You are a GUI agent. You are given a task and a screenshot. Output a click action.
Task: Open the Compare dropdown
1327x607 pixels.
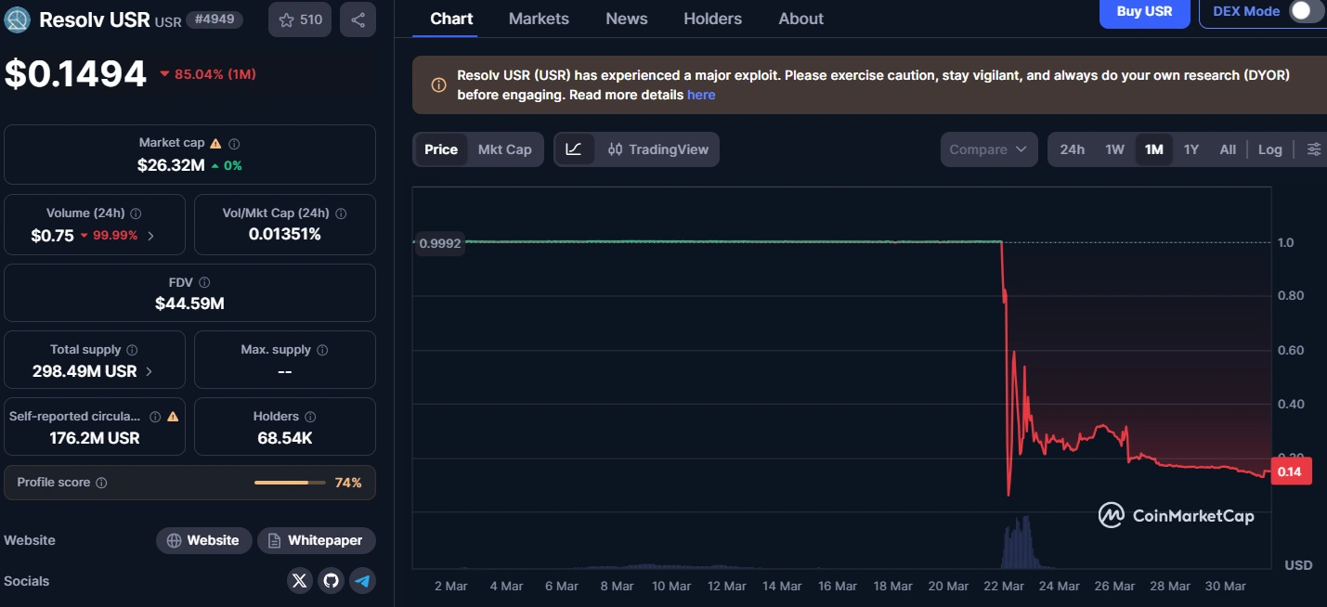point(988,149)
